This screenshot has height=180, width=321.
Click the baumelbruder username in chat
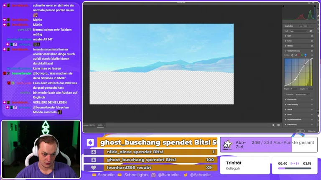click(x=22, y=73)
